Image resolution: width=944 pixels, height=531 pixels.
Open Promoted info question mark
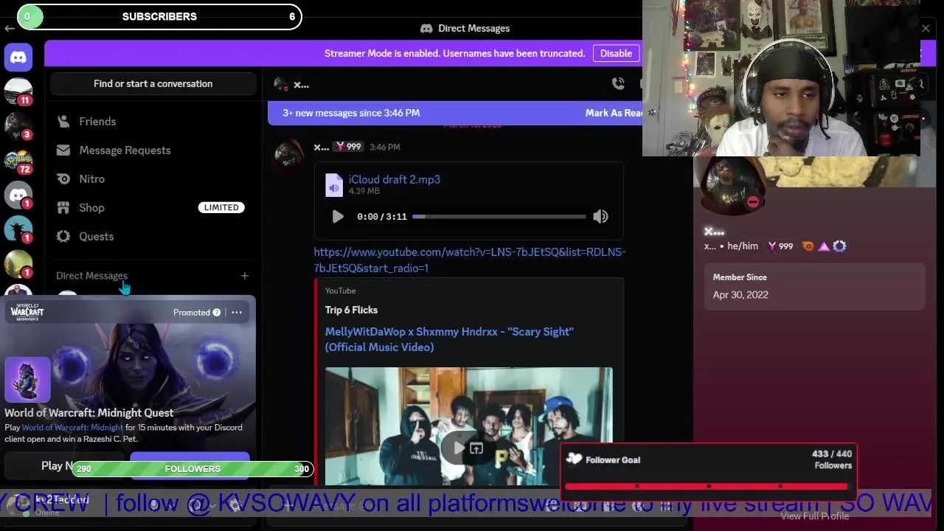(x=216, y=313)
